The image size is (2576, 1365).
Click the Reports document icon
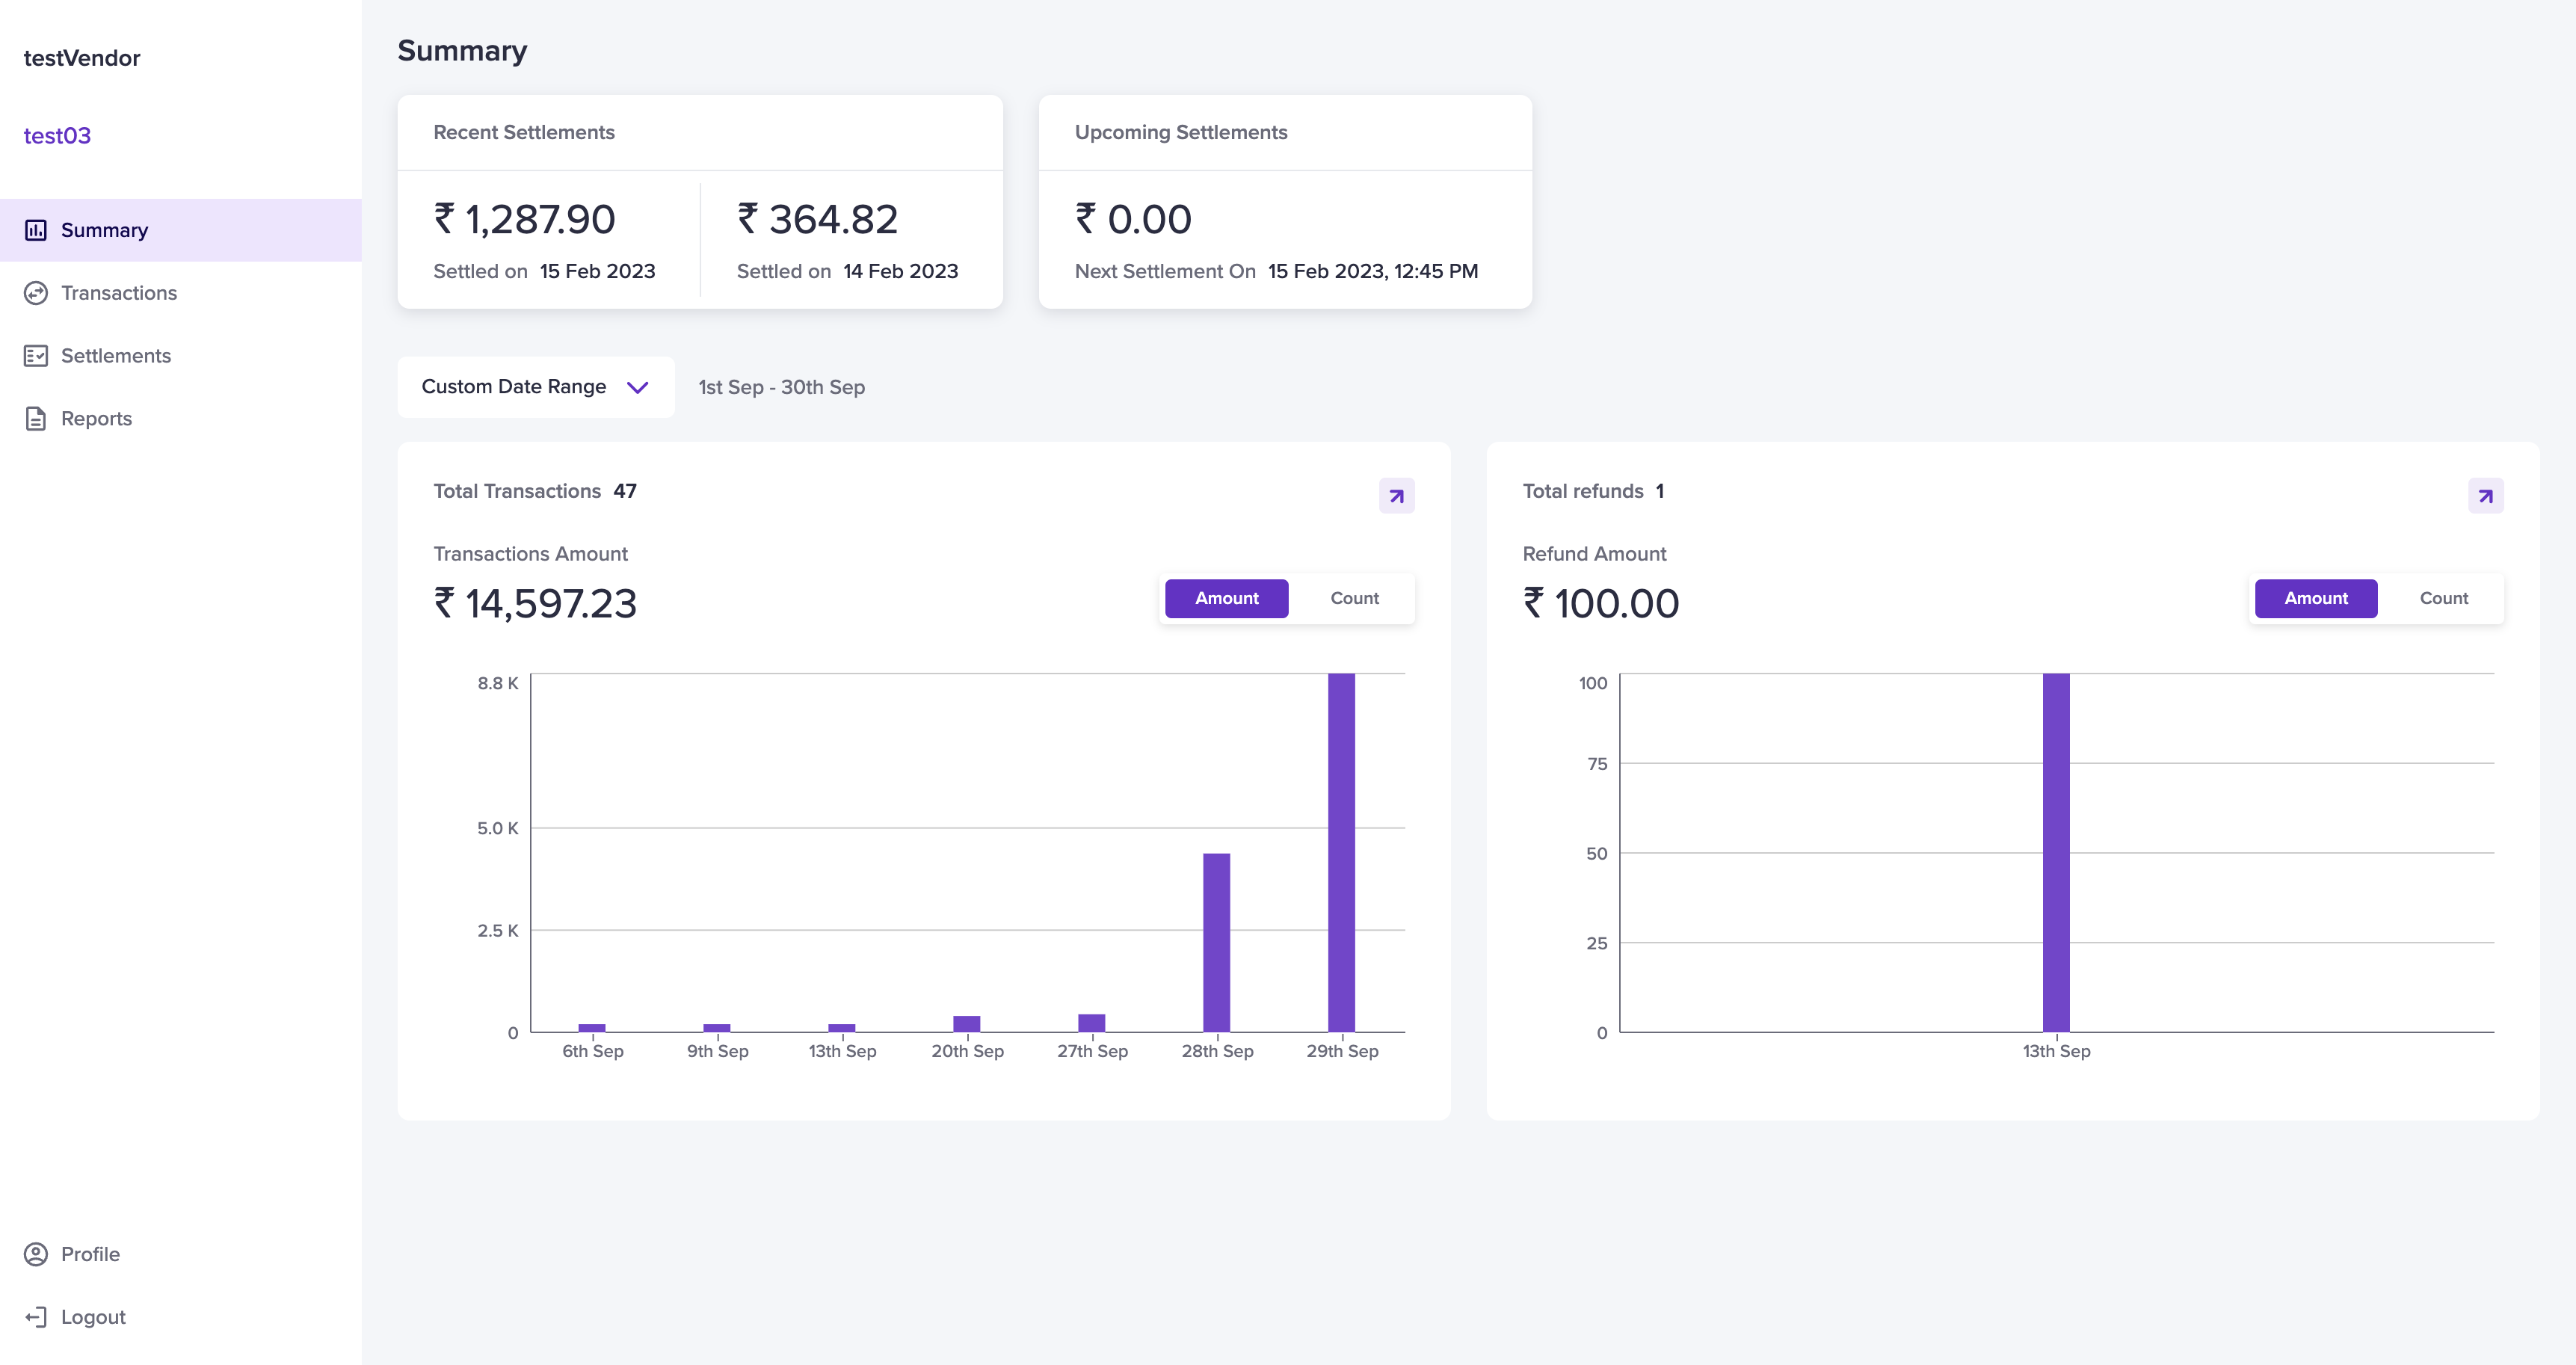click(x=36, y=419)
